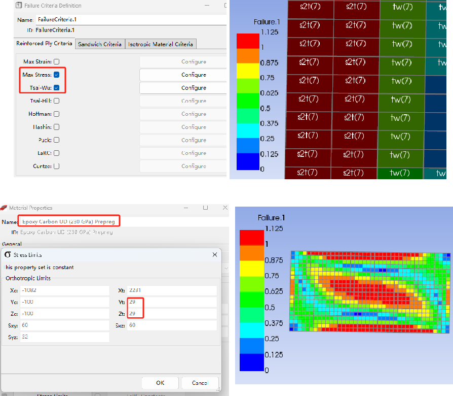Cancel the Stress Limits dialog
Image resolution: width=453 pixels, height=396 pixels.
pyautogui.click(x=200, y=383)
